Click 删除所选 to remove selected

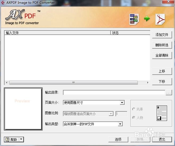(162, 45)
